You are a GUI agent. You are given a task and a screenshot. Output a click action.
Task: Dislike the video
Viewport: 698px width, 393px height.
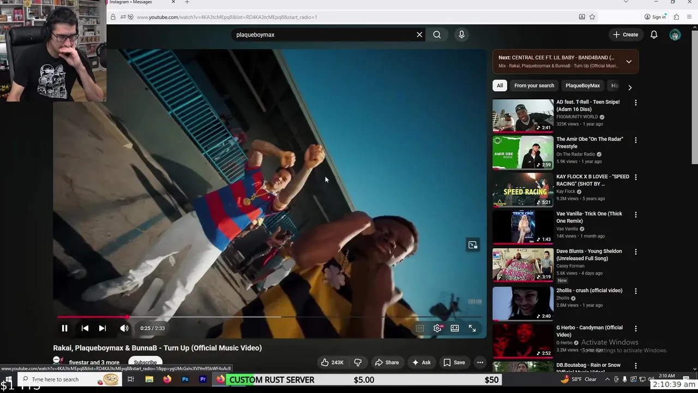(x=358, y=362)
